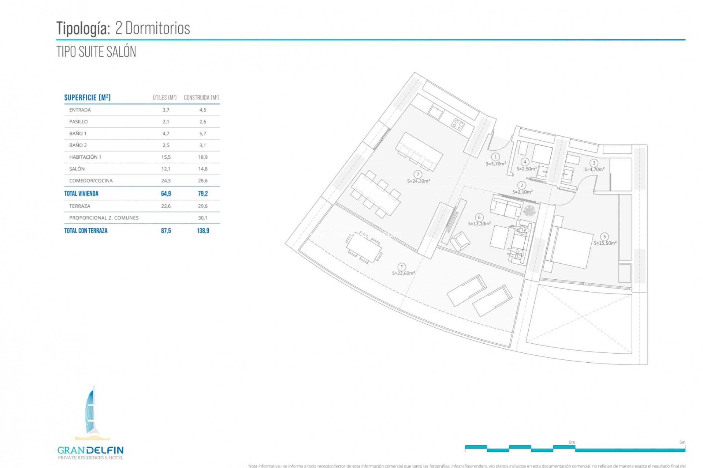
Task: Click the GRANDELFIN brand text
Action: pos(90,450)
